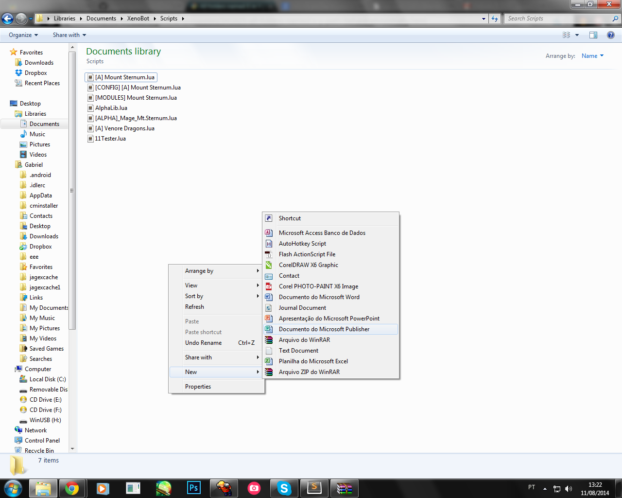Launch Google Chrome from the taskbar
The width and height of the screenshot is (622, 498).
[72, 488]
